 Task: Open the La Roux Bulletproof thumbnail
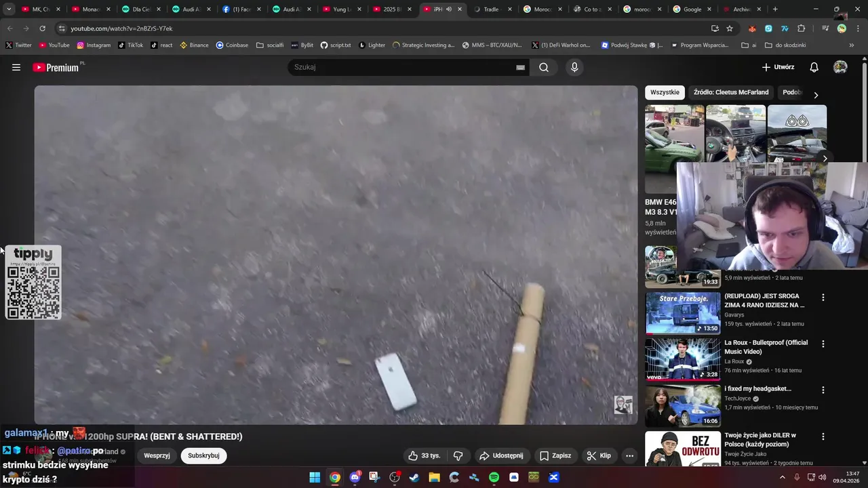(682, 359)
